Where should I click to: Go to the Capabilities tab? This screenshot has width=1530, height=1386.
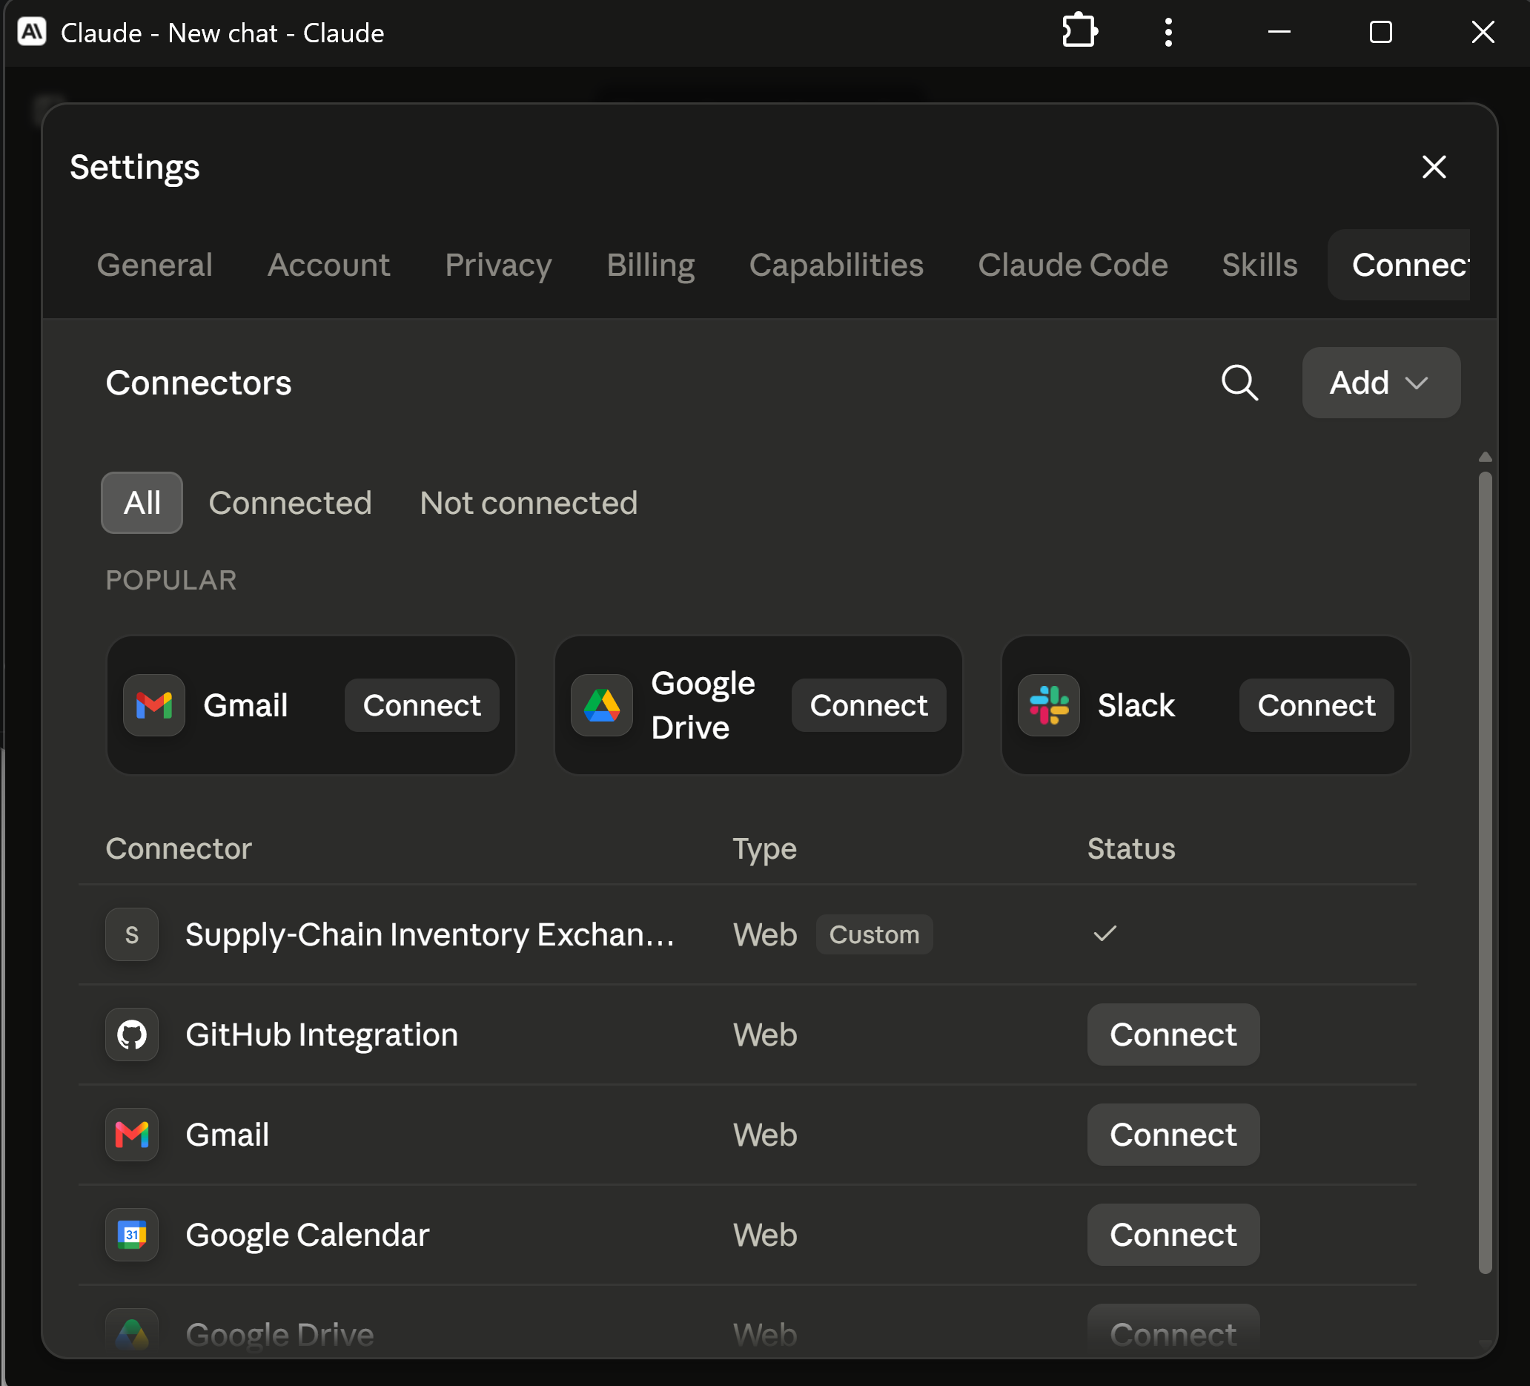click(x=835, y=265)
